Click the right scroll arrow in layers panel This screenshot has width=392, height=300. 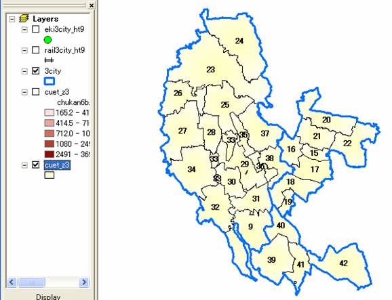(x=84, y=282)
